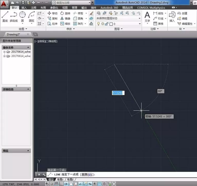
Task: Switch to the 布局1 layout tab
Action: coord(60,180)
